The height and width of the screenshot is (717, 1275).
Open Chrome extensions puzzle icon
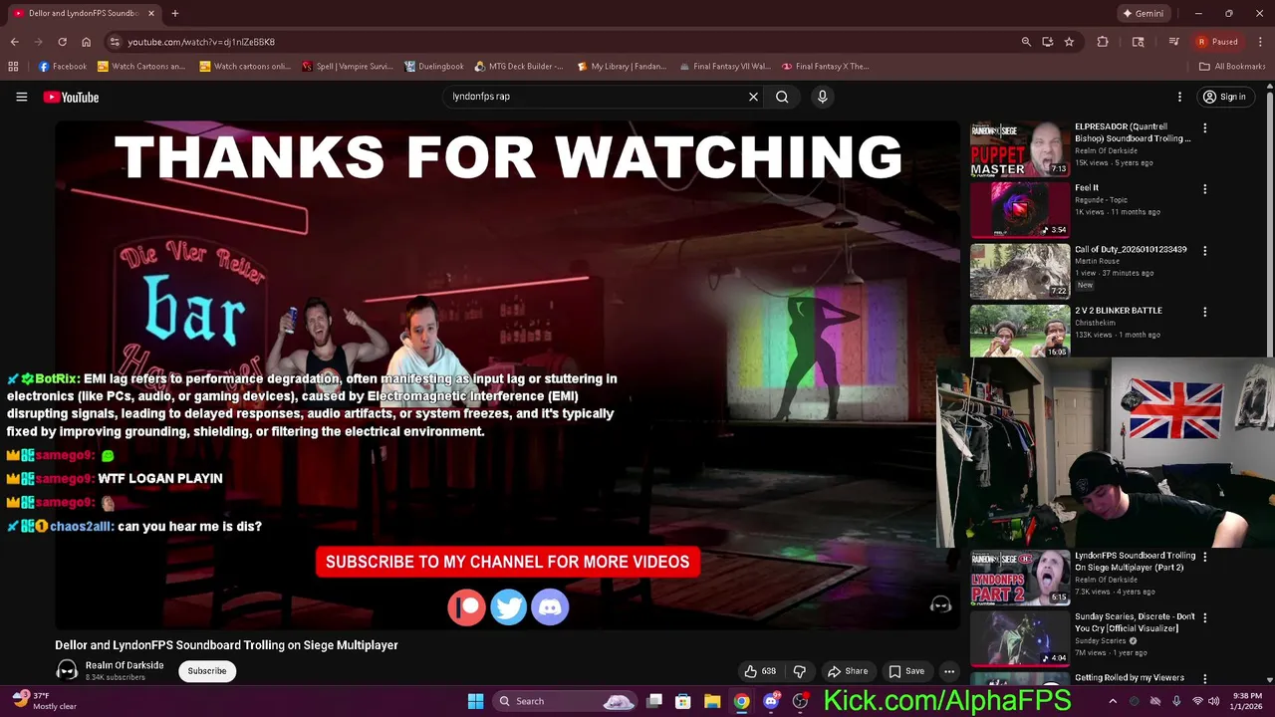click(x=1103, y=42)
